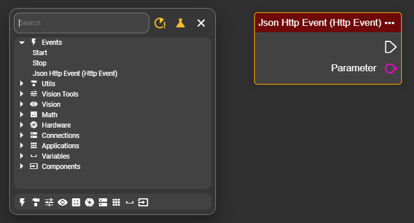Click the Vision eye icon in bottom toolbar
Image resolution: width=414 pixels, height=223 pixels.
[63, 202]
